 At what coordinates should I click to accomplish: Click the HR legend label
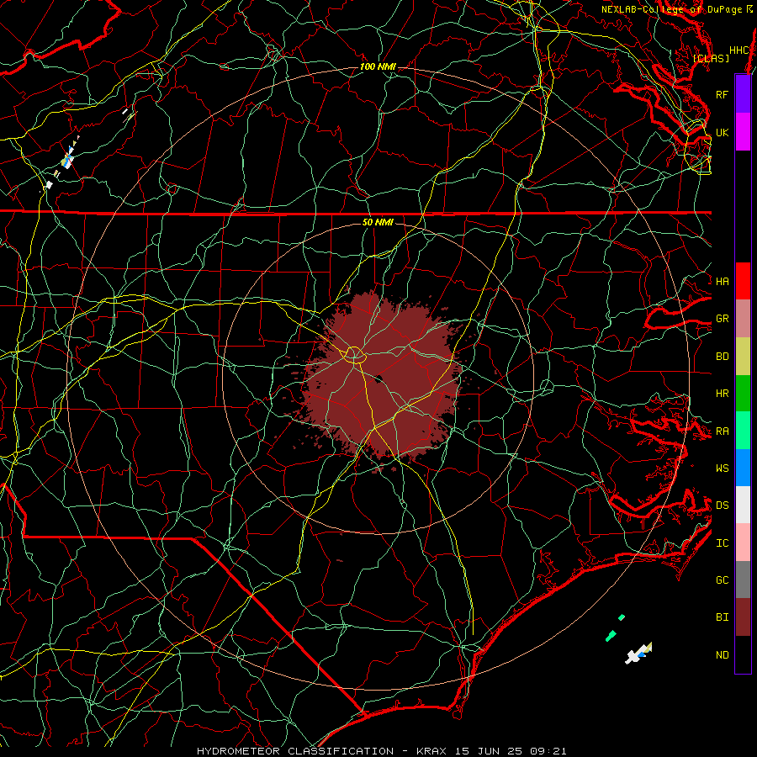pos(722,394)
